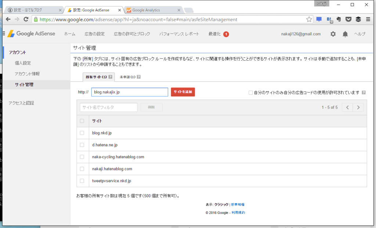
Task: Click the red サイトを追加 button
Action: click(x=183, y=92)
